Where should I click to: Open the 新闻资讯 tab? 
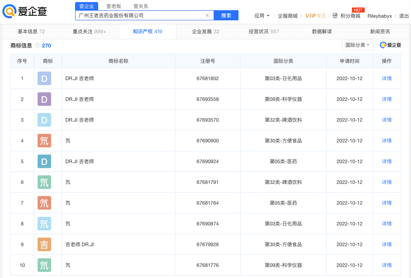pyautogui.click(x=380, y=32)
